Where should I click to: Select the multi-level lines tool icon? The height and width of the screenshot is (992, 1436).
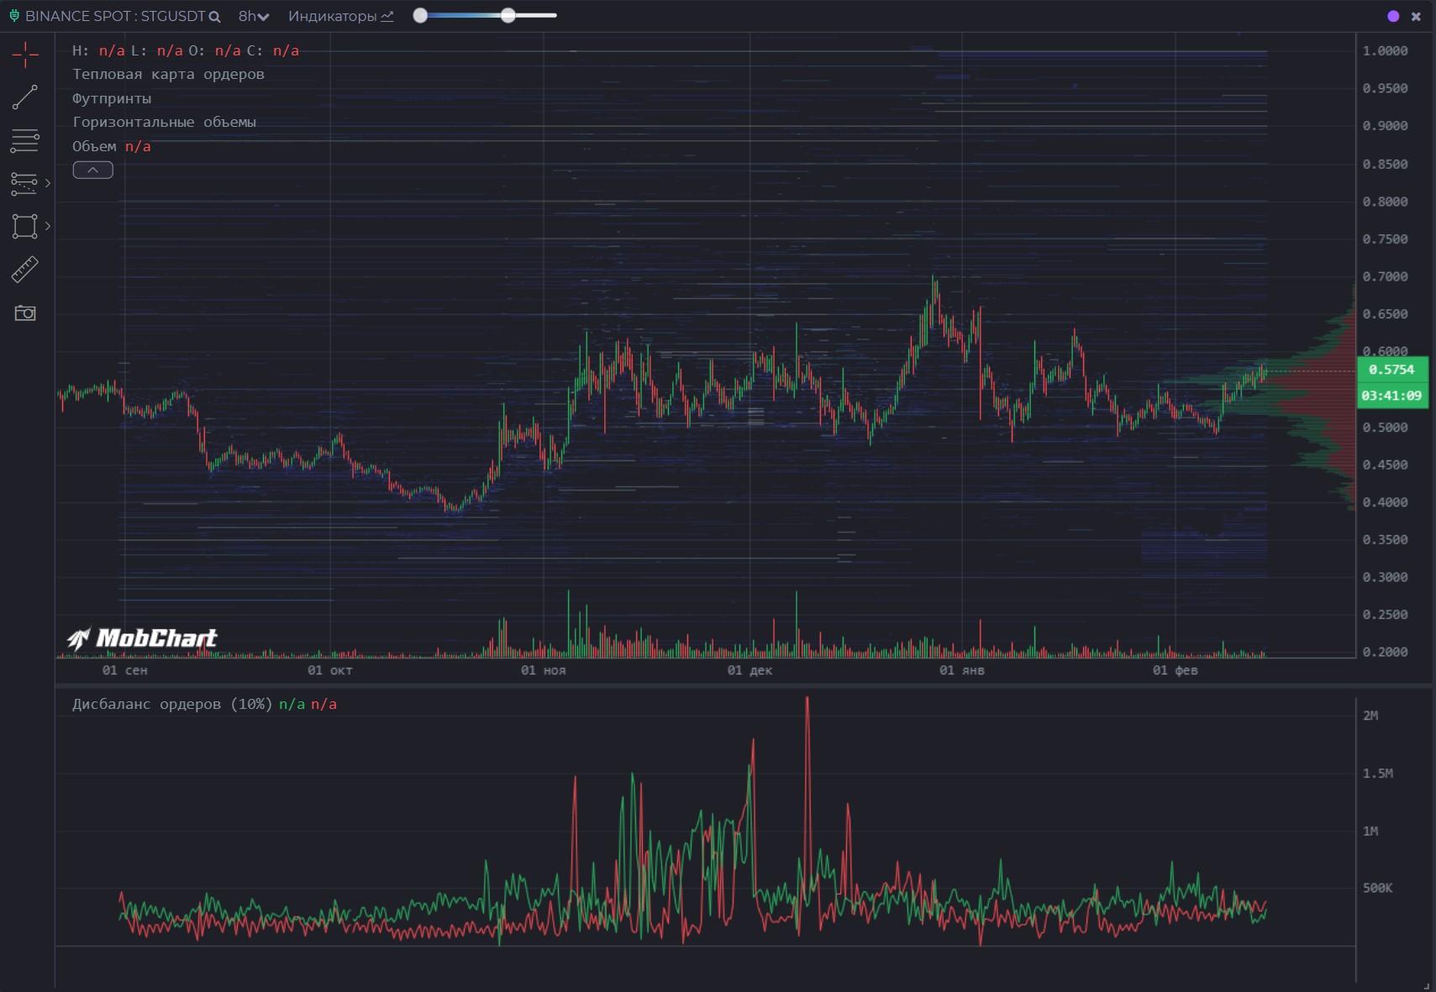pos(24,183)
